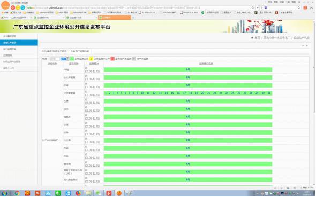Image resolution: width=316 pixels, height=197 pixels.
Task: Collapse the panel using the up chevron
Action: [x=303, y=46]
